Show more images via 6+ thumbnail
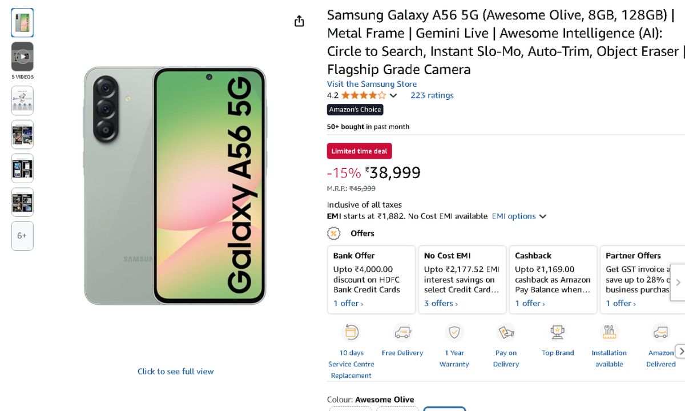The height and width of the screenshot is (411, 685). point(22,236)
